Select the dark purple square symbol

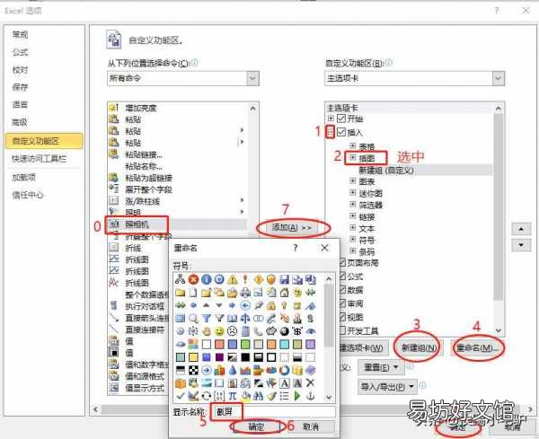tap(219, 357)
